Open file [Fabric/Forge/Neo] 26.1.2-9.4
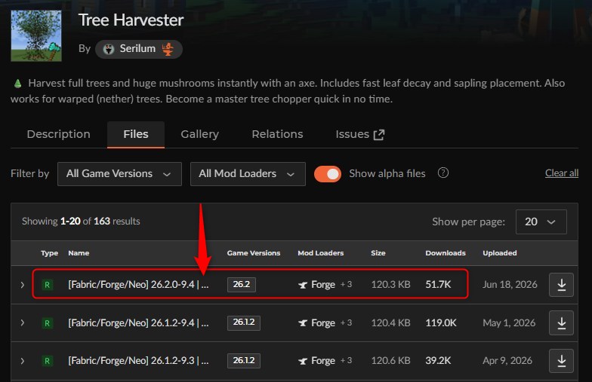Image resolution: width=592 pixels, height=382 pixels. click(138, 322)
